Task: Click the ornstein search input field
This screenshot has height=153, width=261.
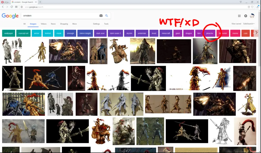Action: 60,16
